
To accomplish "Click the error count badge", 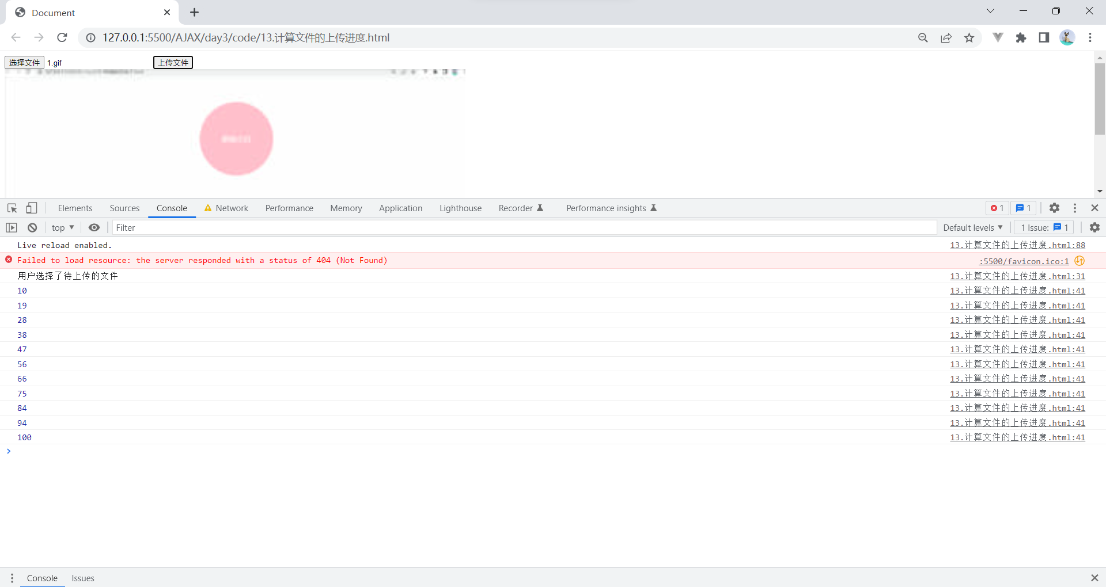I will pos(997,208).
